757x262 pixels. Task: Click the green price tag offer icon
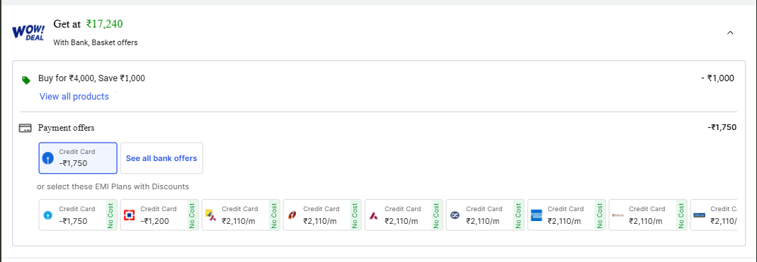coord(26,80)
